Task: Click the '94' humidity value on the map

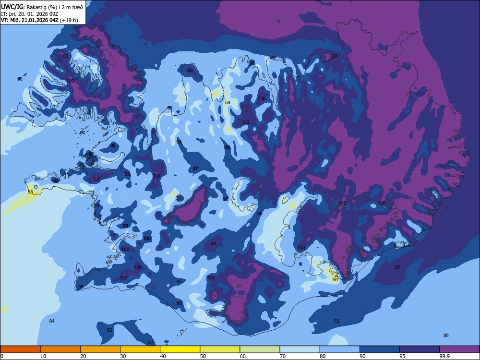Action: pos(179,142)
